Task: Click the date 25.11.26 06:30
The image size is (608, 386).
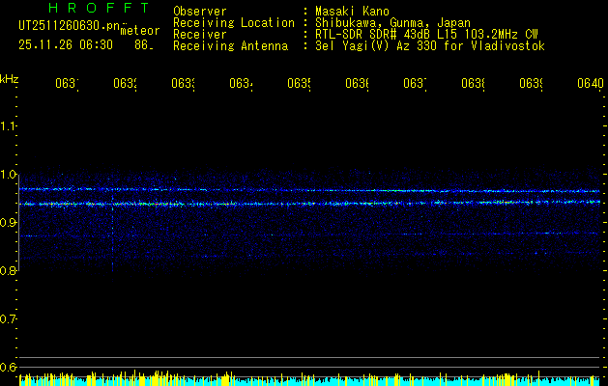Action: pyautogui.click(x=66, y=45)
